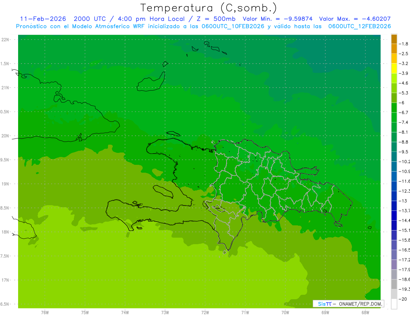Click the '75W' longitude axis label
410x317 pixels.
coord(85,313)
